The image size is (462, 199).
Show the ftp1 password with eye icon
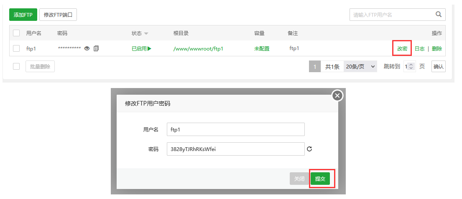pyautogui.click(x=87, y=48)
